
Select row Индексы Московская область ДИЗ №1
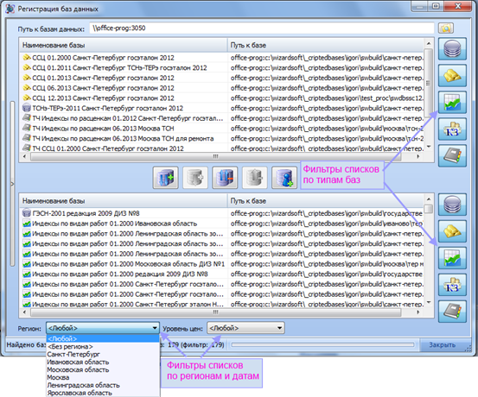(221, 264)
